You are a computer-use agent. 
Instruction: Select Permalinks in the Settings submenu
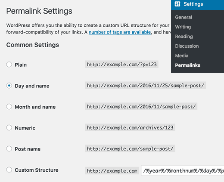(188, 65)
